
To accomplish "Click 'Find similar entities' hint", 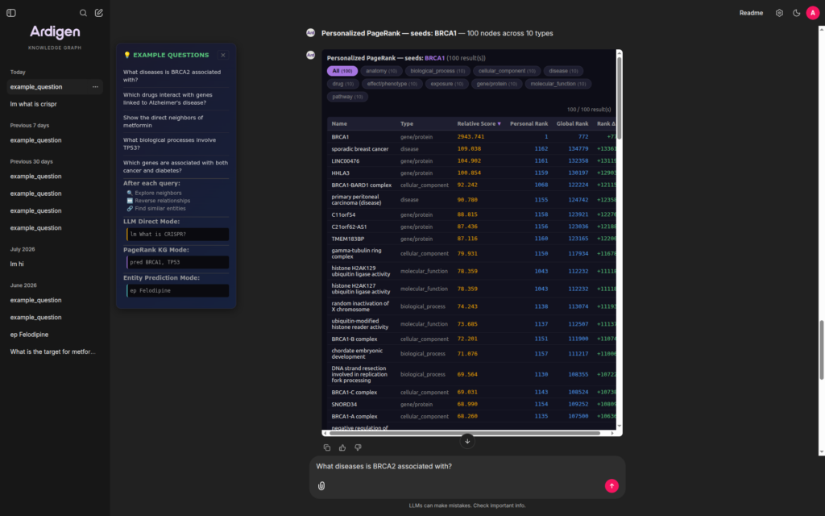I will (156, 209).
